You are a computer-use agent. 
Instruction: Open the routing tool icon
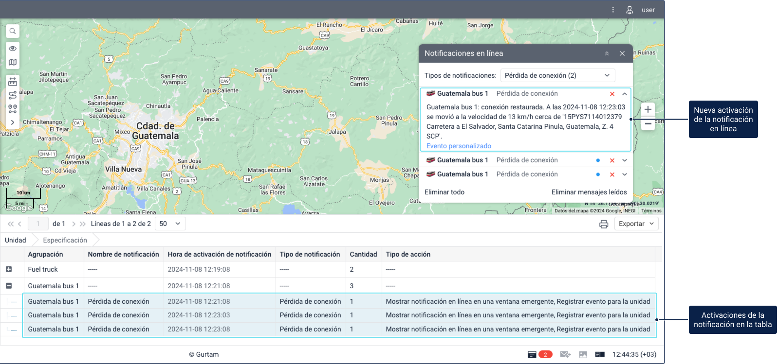[13, 95]
